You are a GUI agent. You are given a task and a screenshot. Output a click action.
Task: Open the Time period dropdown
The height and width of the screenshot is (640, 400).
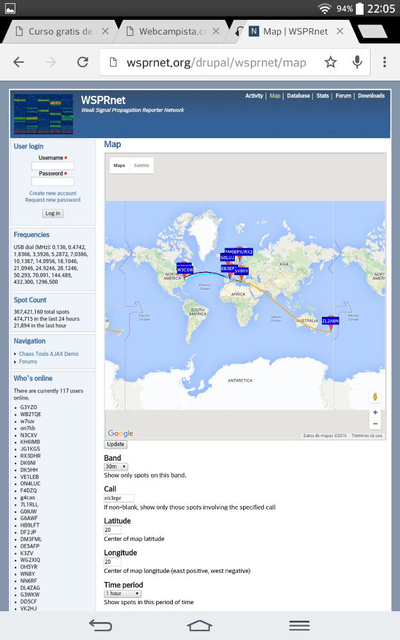click(122, 593)
